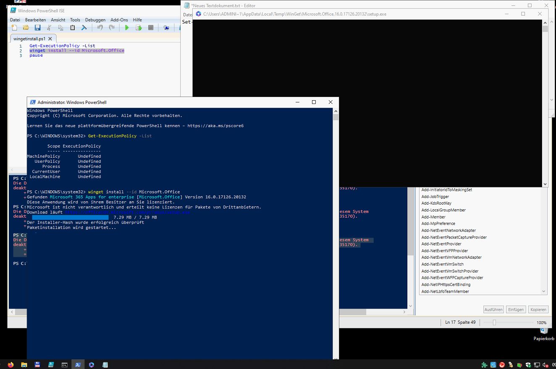The width and height of the screenshot is (556, 369).
Task: Undo arrow in ISE toolbar
Action: 100,28
